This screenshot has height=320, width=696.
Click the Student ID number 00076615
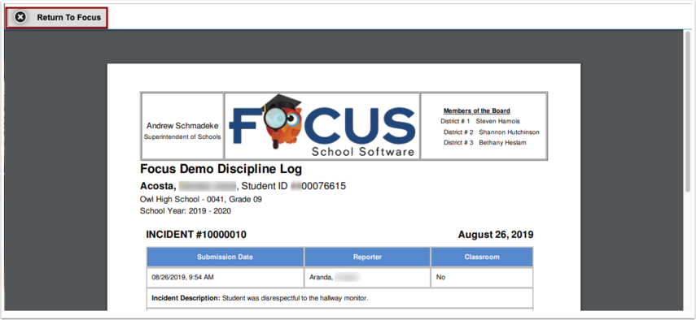(x=324, y=186)
